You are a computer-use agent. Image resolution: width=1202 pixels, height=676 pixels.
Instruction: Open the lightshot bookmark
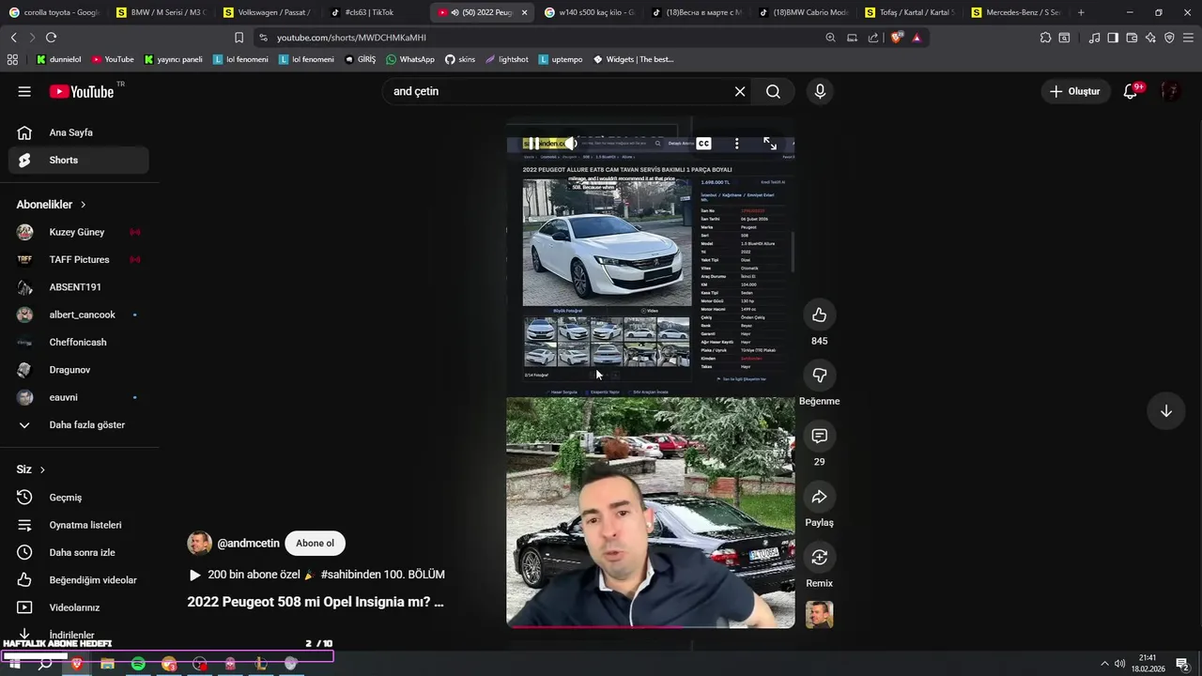coord(506,59)
